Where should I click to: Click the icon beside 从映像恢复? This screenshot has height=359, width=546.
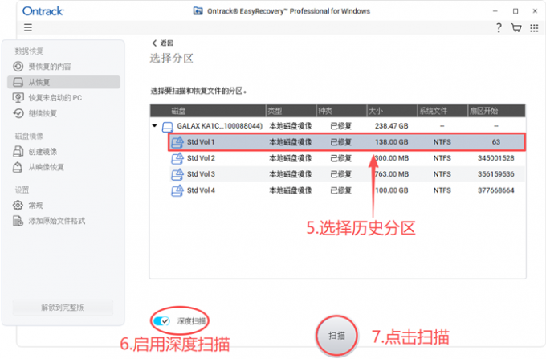click(18, 168)
